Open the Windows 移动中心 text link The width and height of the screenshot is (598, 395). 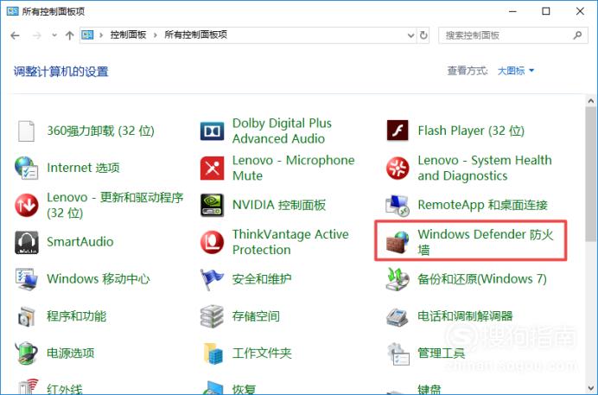[x=99, y=279]
